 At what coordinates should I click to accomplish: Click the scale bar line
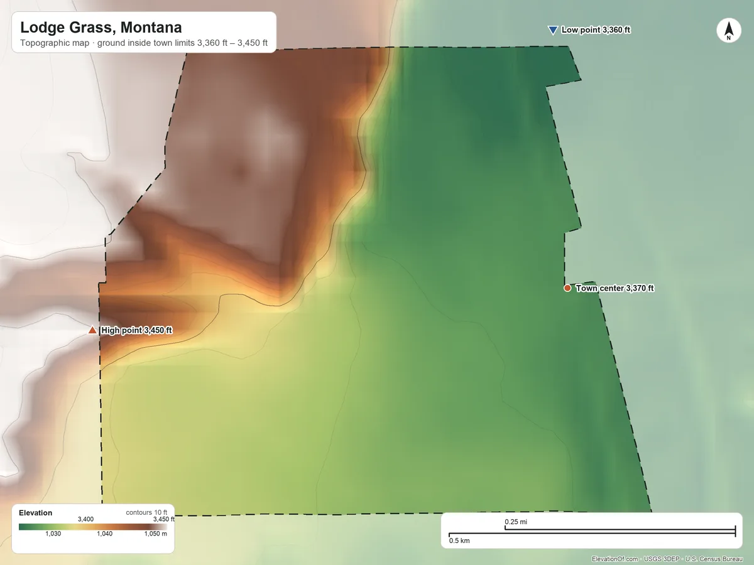coord(592,532)
